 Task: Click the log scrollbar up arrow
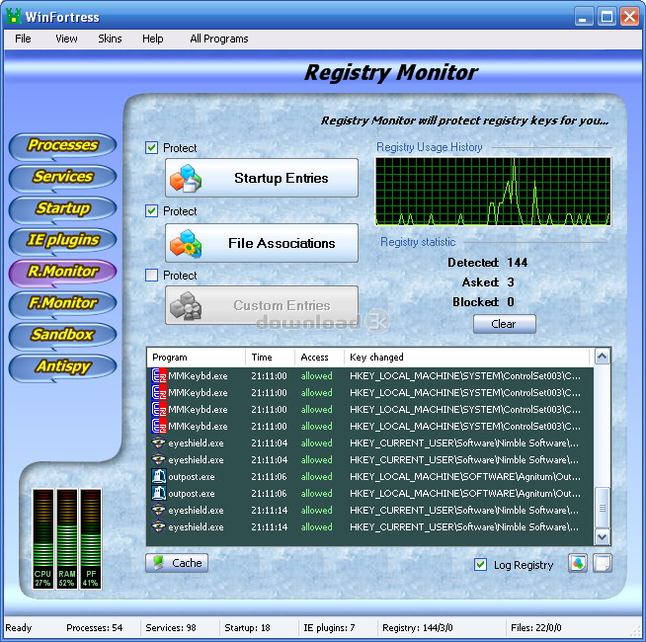point(603,356)
